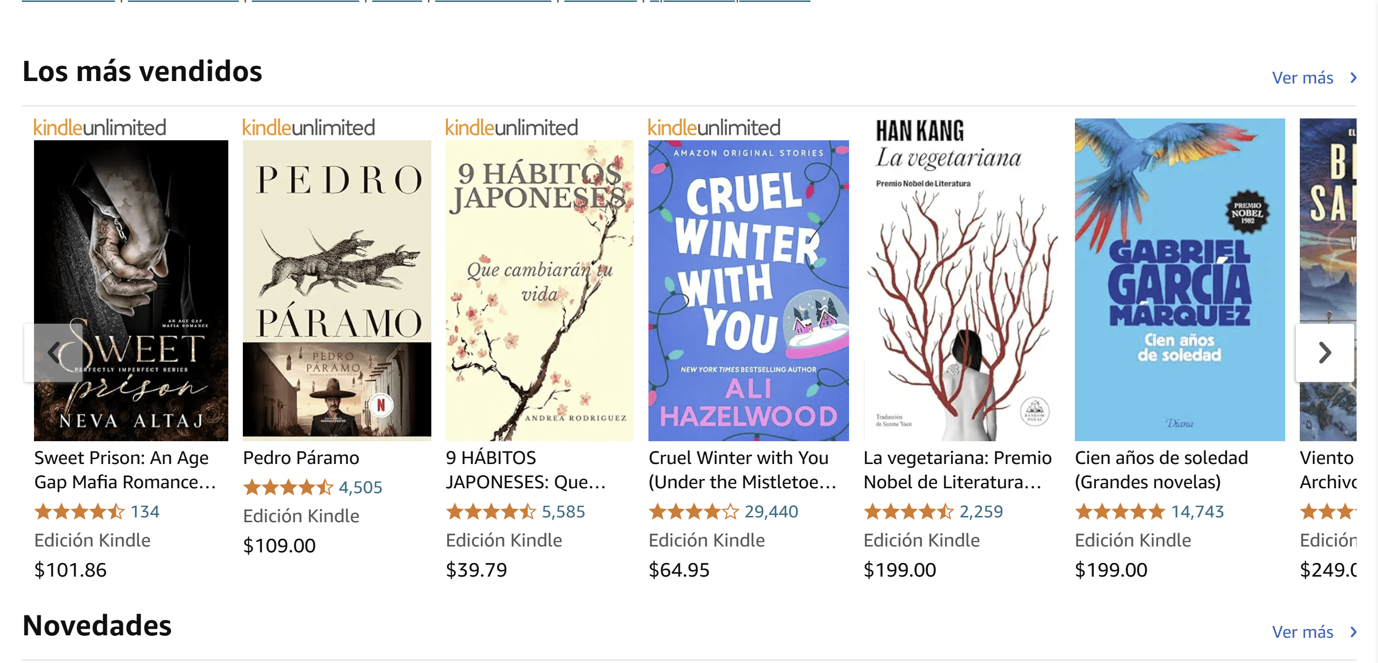Select Kindle Unlimited badge above 9 Hábitos Japoneses
Image resolution: width=1378 pixels, height=663 pixels.
(x=512, y=128)
